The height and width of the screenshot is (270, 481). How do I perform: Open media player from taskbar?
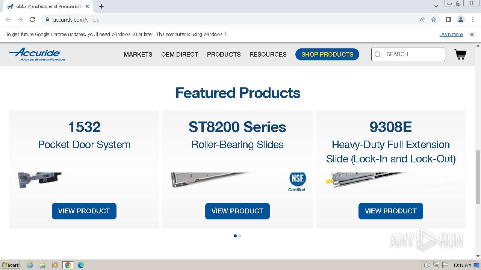55,265
